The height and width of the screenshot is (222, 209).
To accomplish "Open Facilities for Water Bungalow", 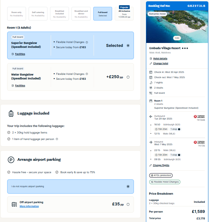I will pos(20,86).
